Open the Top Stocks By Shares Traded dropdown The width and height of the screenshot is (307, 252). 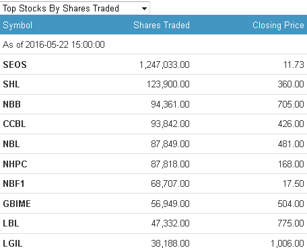[75, 8]
